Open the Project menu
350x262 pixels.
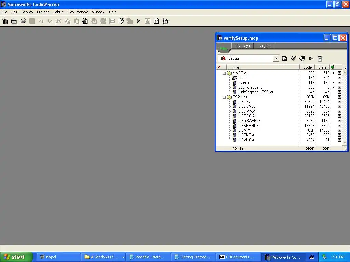(x=43, y=12)
